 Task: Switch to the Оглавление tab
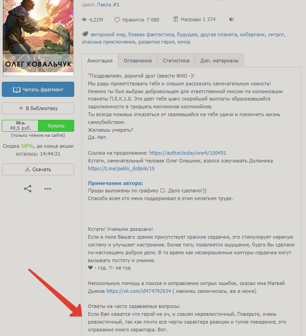click(138, 61)
